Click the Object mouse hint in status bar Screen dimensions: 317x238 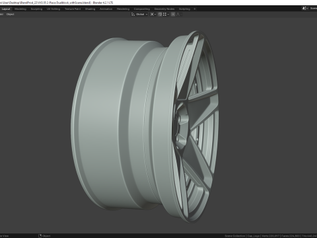click(44, 236)
